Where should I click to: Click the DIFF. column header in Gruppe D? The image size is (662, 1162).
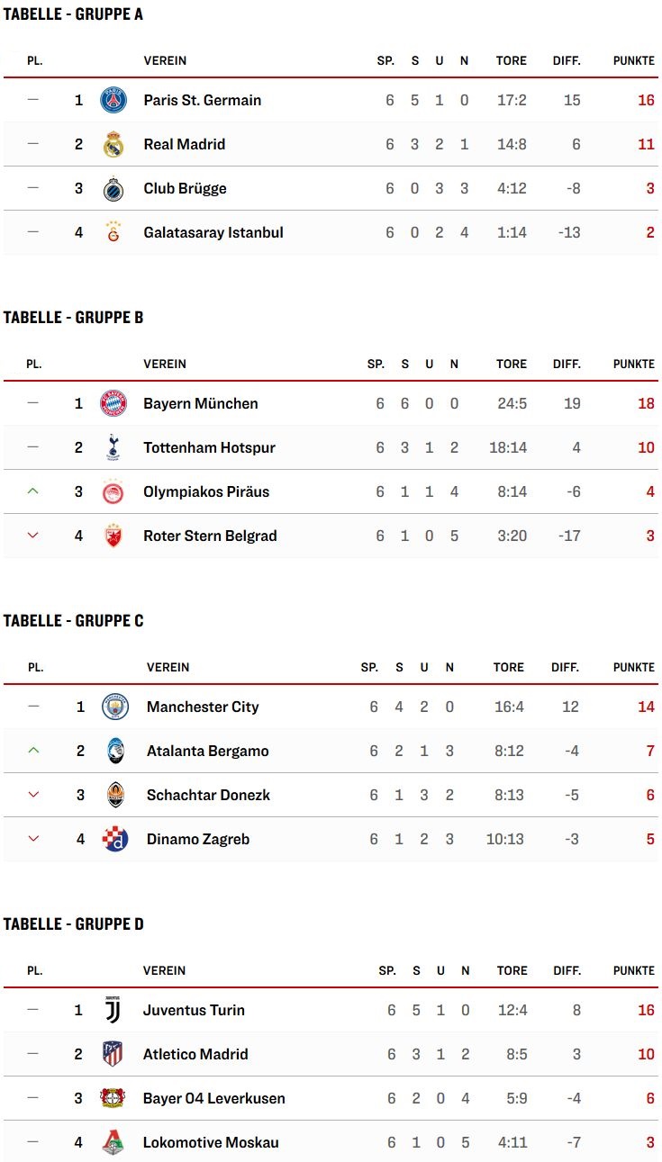pyautogui.click(x=567, y=971)
